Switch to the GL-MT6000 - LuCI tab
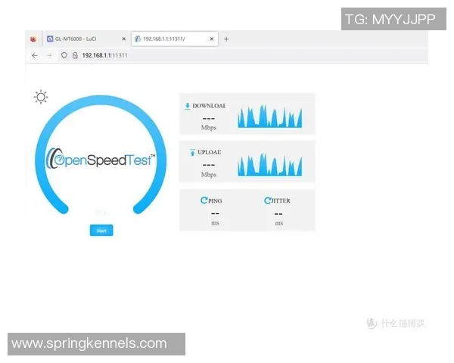The image size is (454, 363). 83,39
